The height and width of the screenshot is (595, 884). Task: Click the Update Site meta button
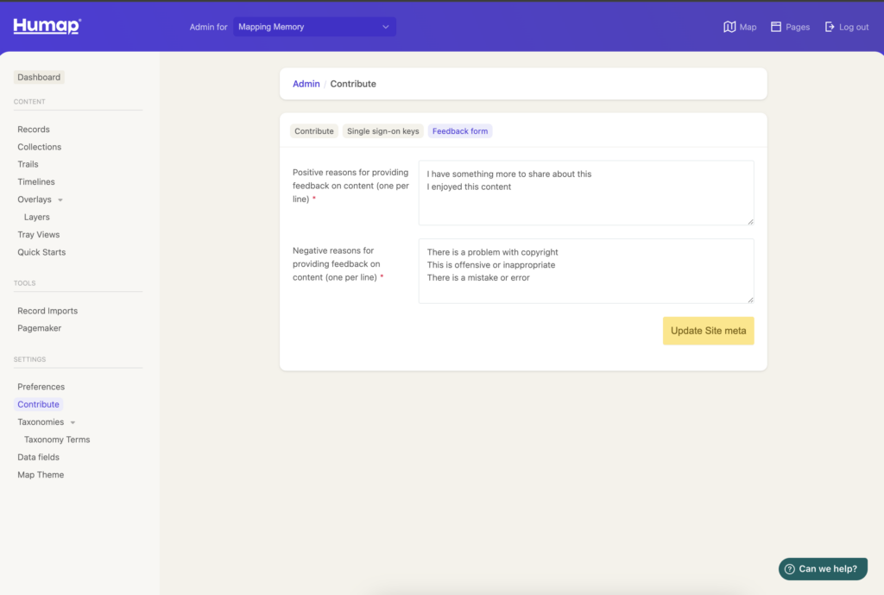coord(708,331)
